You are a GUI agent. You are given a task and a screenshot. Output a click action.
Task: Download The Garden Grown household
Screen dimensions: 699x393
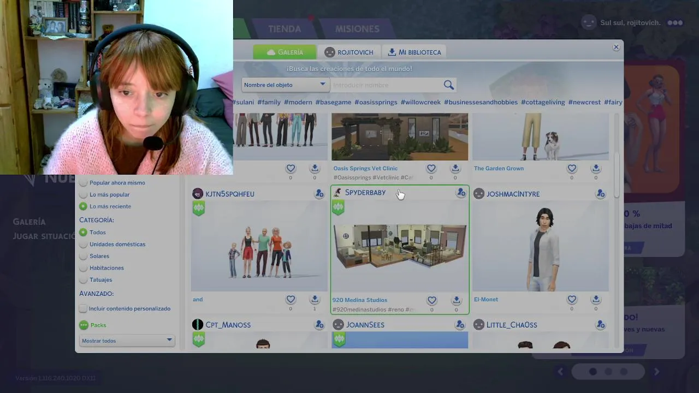coord(596,169)
